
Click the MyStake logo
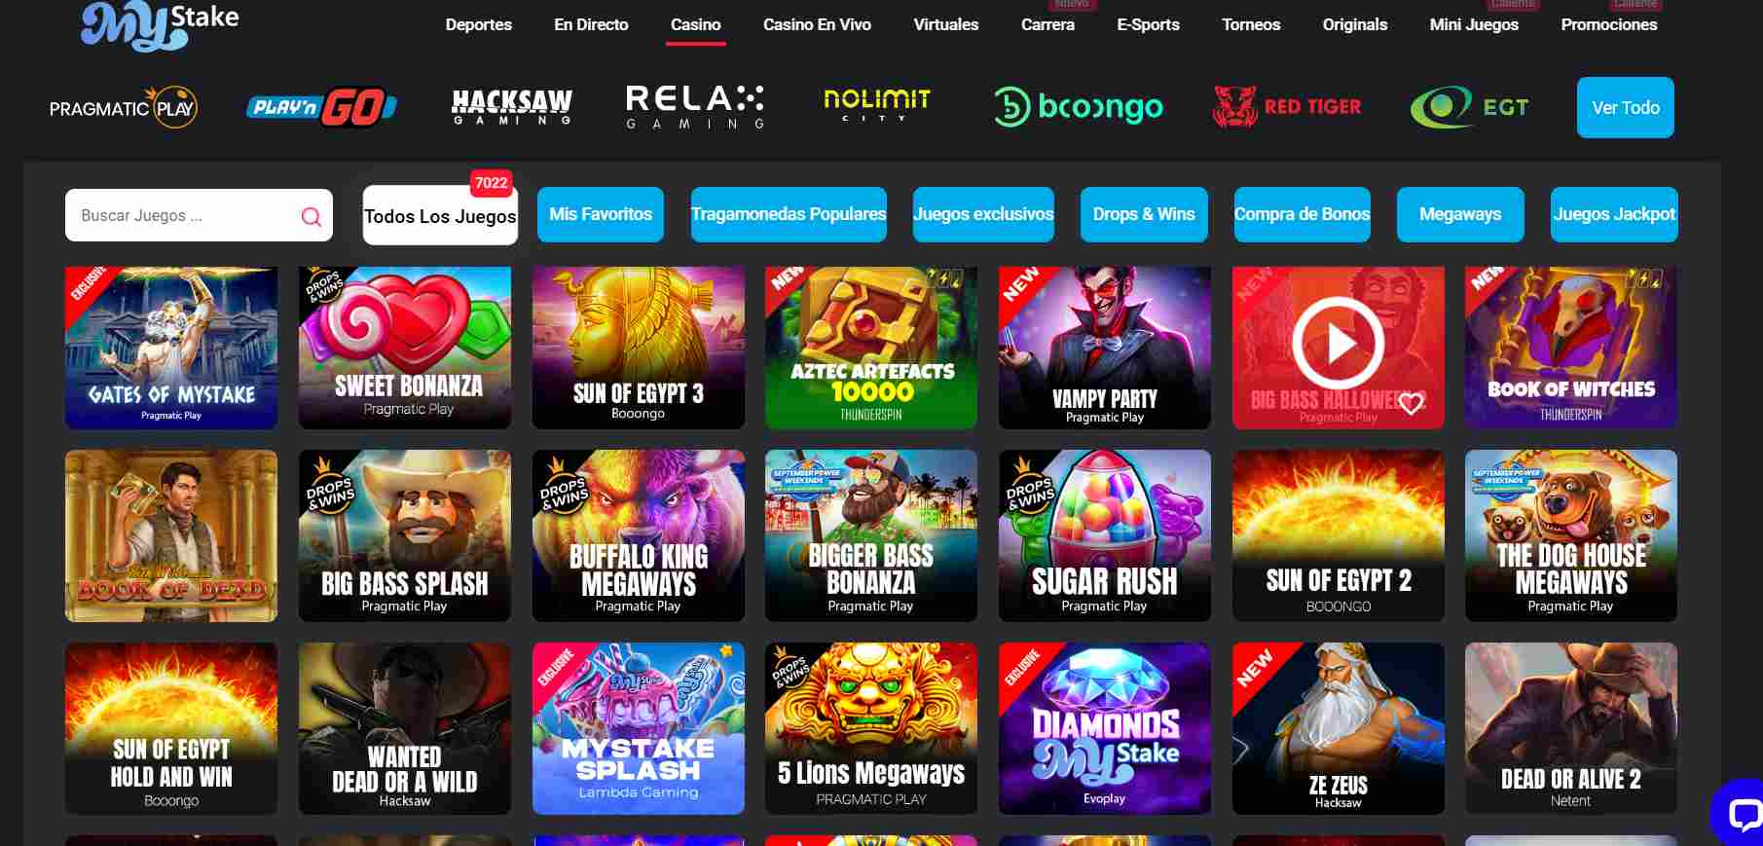[161, 25]
